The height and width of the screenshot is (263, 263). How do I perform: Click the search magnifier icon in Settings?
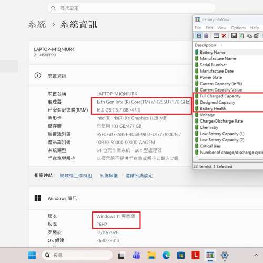point(53,8)
